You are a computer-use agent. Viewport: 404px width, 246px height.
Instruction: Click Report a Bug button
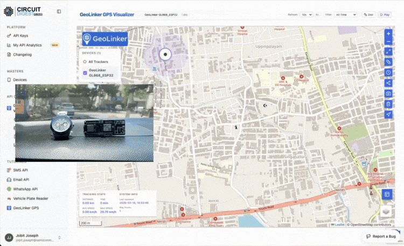click(x=381, y=236)
